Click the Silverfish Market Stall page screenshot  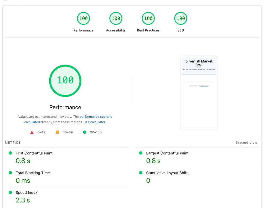[x=199, y=93]
